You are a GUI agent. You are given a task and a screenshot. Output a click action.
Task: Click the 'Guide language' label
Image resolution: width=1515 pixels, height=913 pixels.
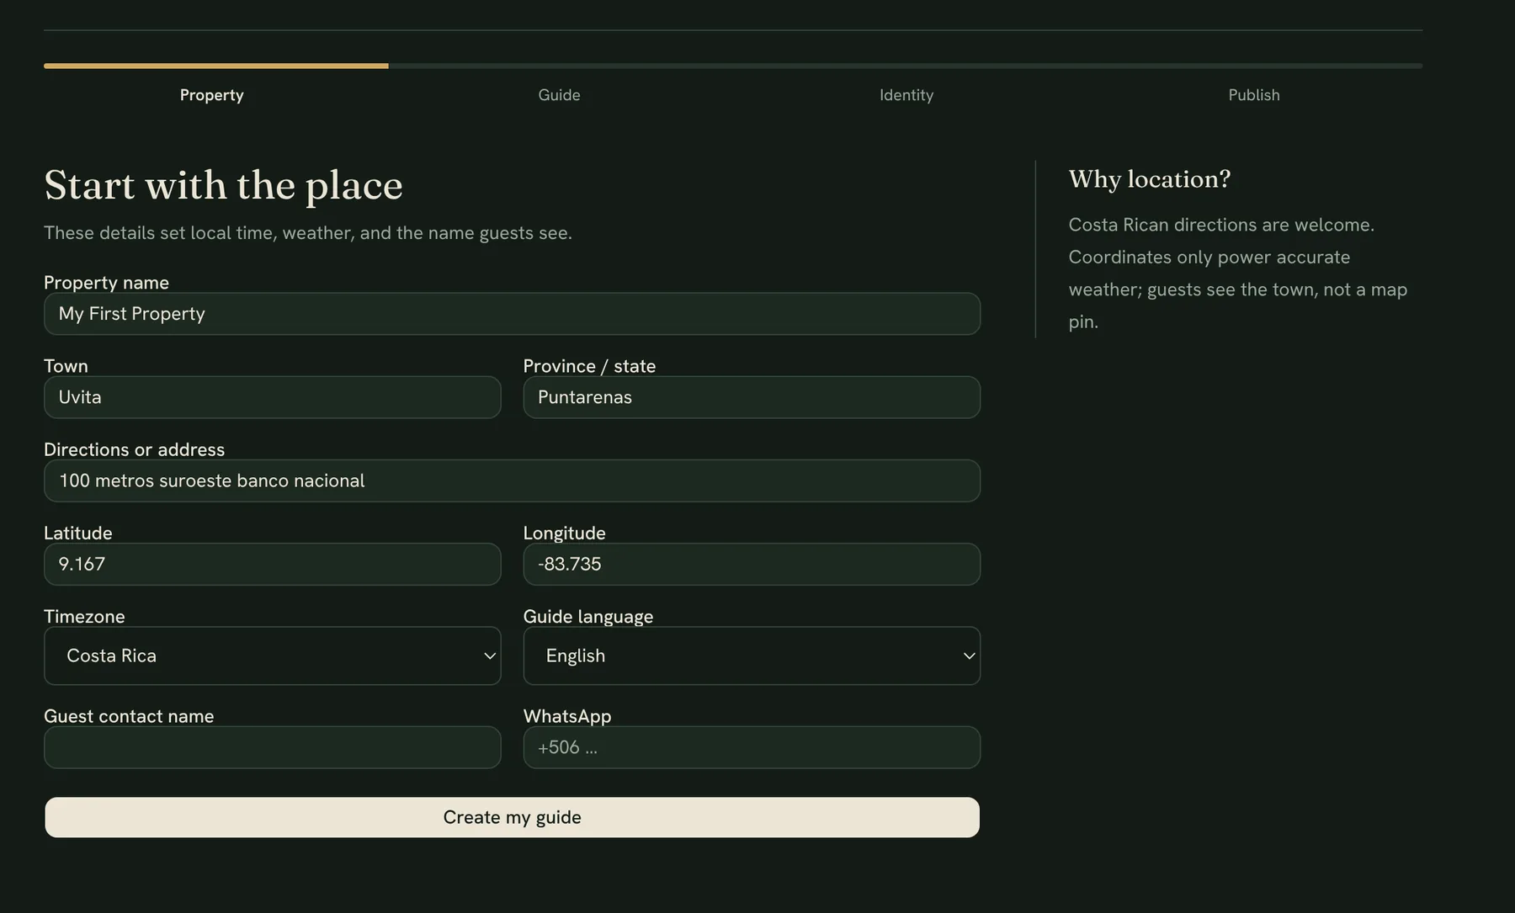point(588,617)
